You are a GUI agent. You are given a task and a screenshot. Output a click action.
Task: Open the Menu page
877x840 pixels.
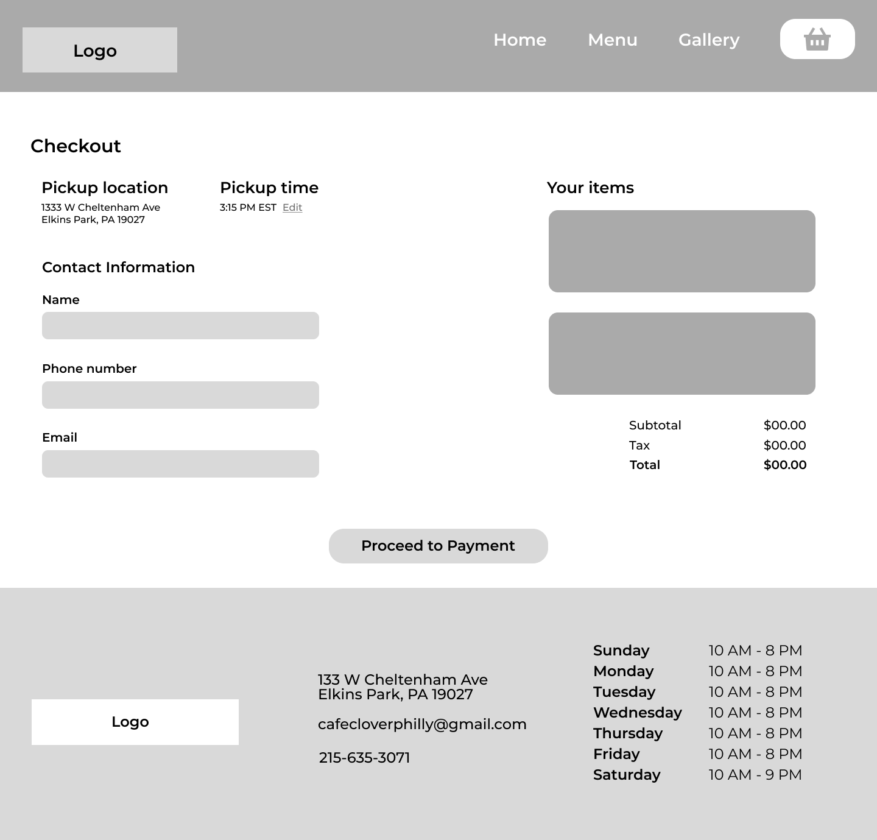point(612,40)
